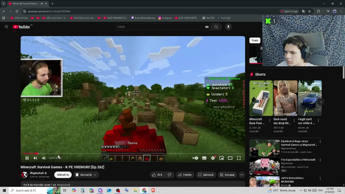
Task: Click the Trimite share button
Action: [x=185, y=175]
